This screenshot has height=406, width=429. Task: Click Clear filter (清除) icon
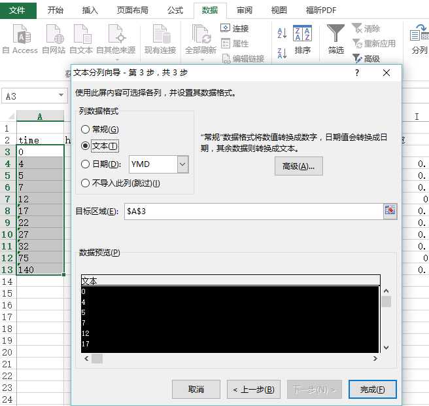coord(356,28)
